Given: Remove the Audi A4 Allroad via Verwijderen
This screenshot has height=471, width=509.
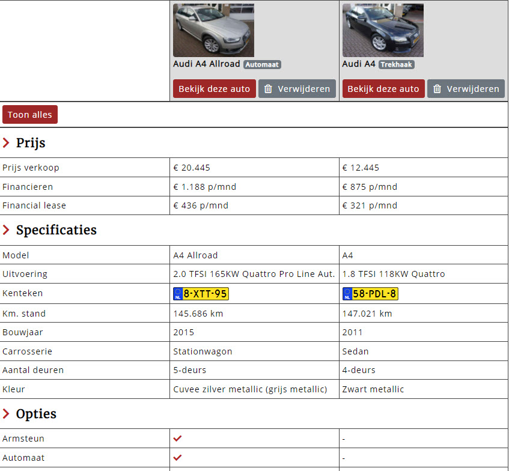Looking at the screenshot, I should [x=297, y=89].
